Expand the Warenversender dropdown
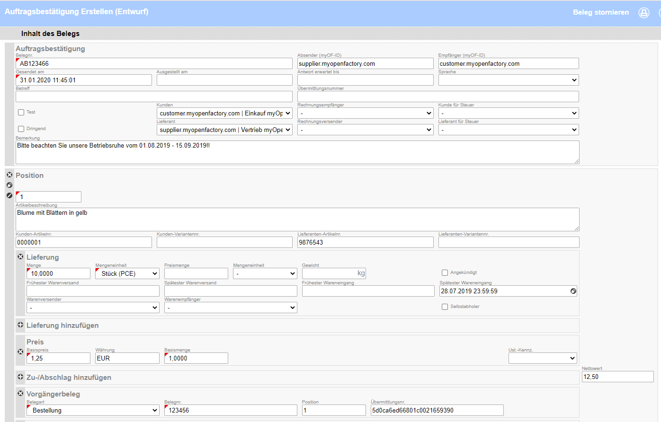Image resolution: width=661 pixels, height=422 pixels. [93, 308]
